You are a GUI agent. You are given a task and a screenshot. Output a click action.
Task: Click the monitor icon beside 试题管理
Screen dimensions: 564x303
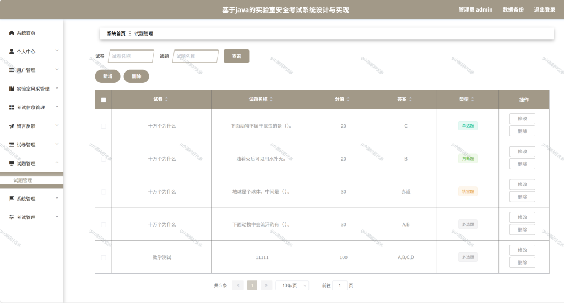(x=12, y=164)
